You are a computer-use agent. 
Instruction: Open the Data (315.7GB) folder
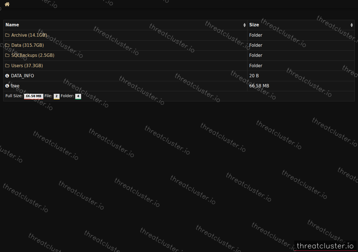tap(27, 45)
